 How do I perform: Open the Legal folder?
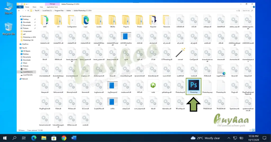[x=85, y=21]
